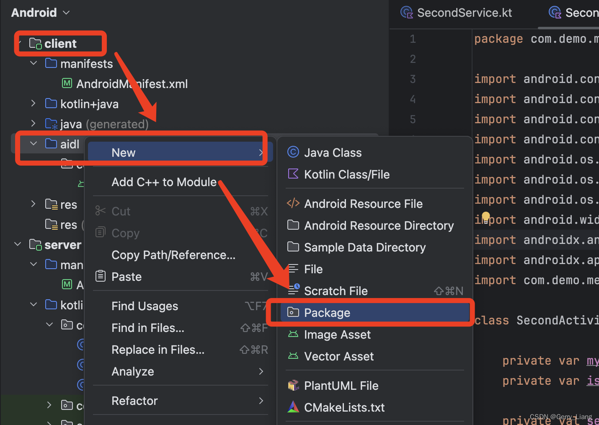Choose Copy Path/Reference...
The width and height of the screenshot is (599, 425).
[180, 255]
